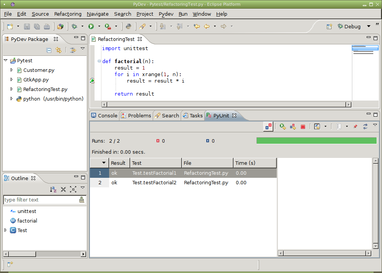Collapse the Pytest project node
382x273 pixels.
click(x=6, y=60)
